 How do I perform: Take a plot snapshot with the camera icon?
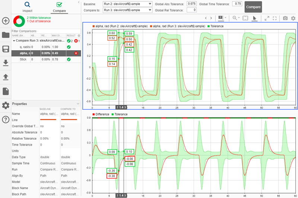pyautogui.click(x=285, y=18)
